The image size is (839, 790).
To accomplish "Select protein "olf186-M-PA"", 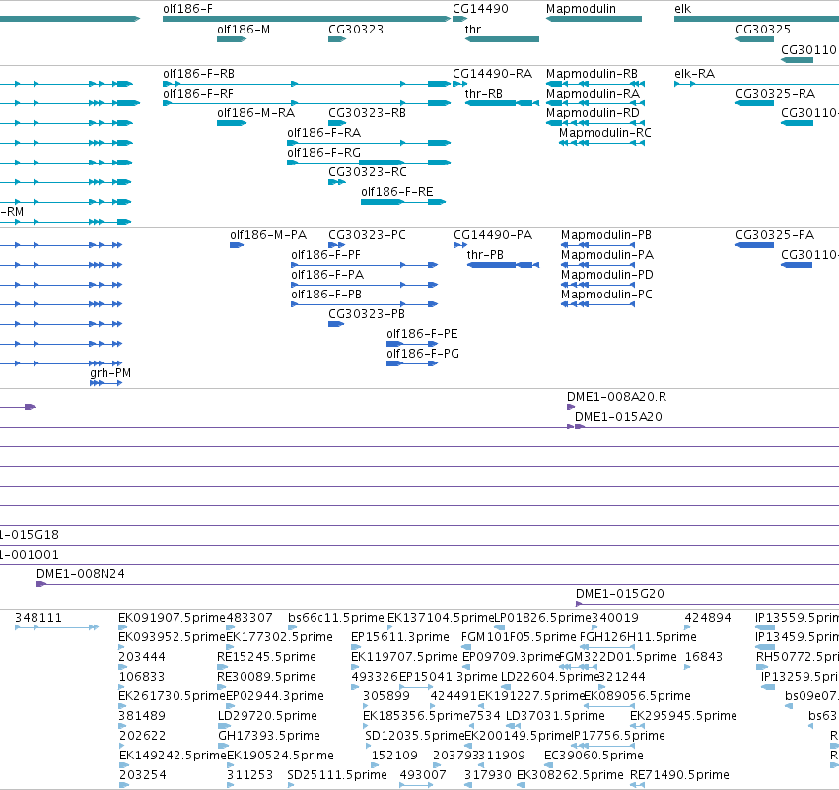I will [x=268, y=235].
